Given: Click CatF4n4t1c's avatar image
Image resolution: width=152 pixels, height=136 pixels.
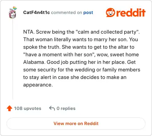Looking at the screenshot, I should (x=13, y=12).
